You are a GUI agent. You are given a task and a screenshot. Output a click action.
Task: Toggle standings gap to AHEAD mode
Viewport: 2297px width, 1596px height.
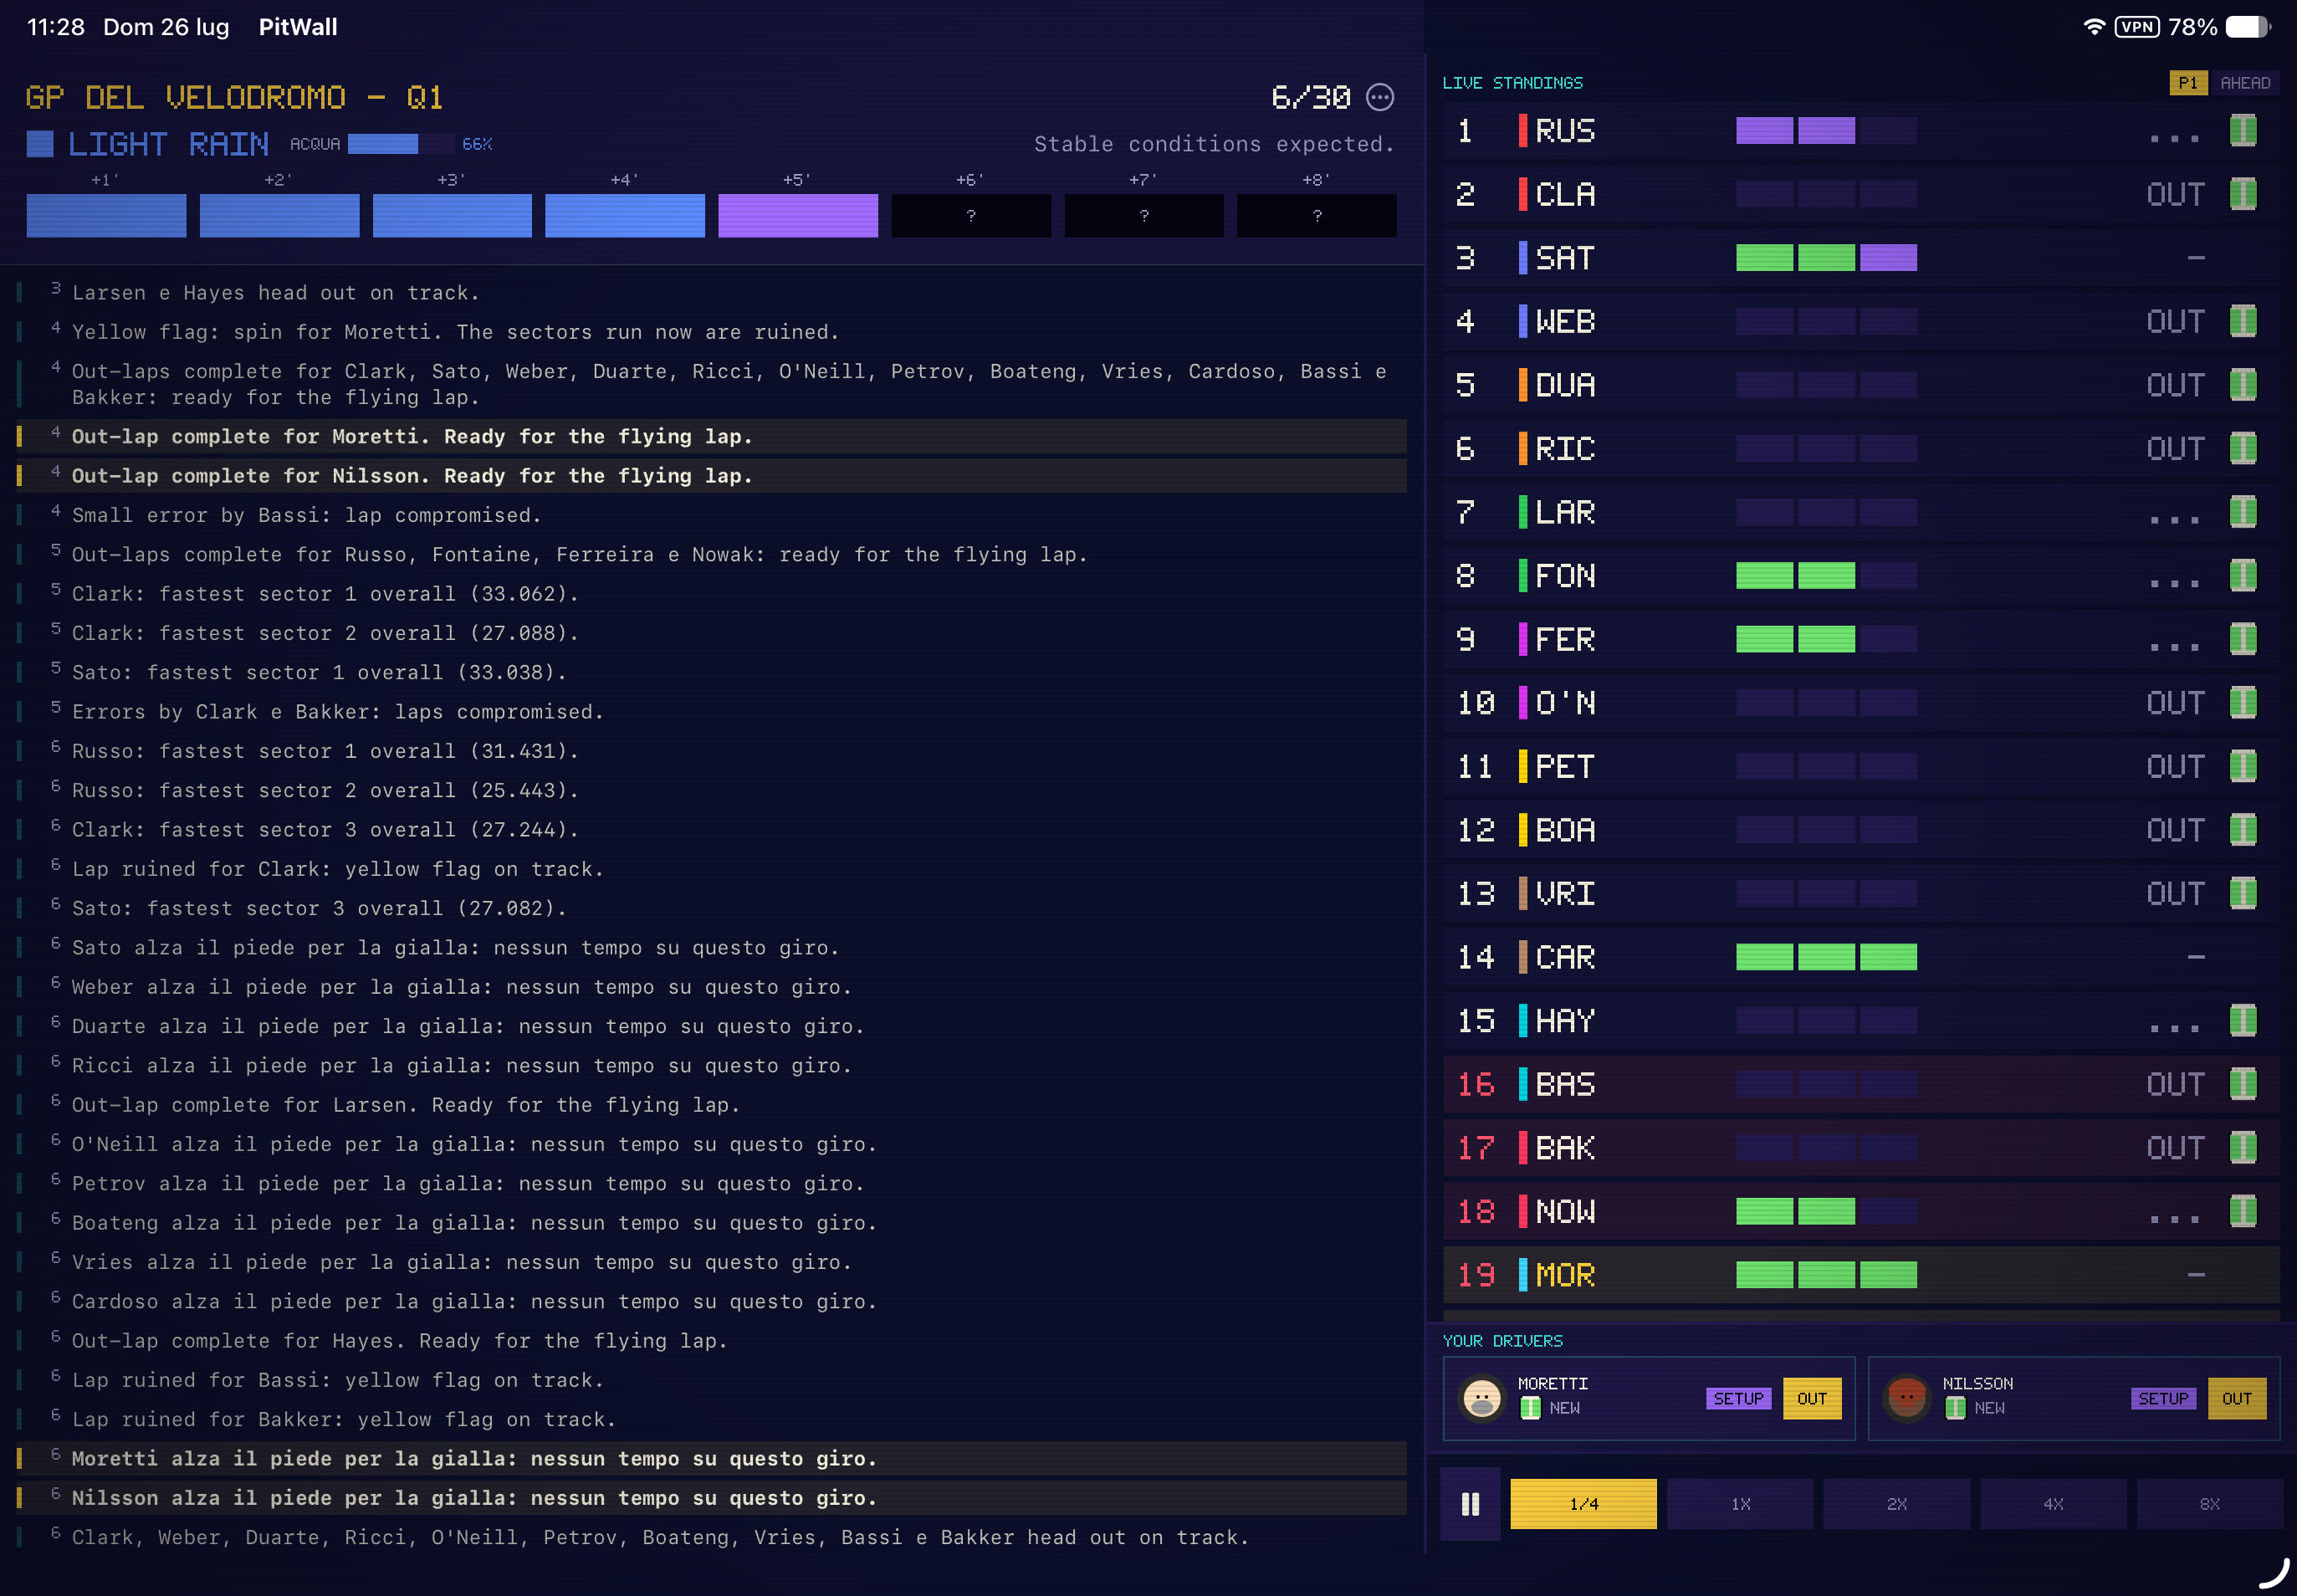click(x=2245, y=83)
